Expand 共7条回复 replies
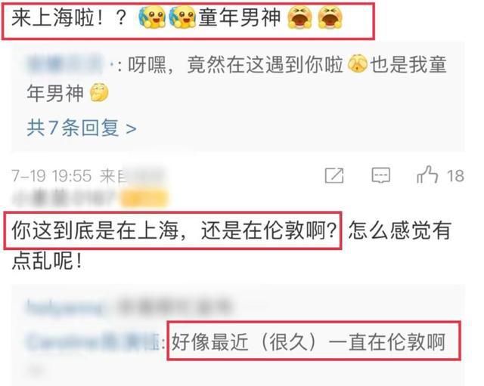This screenshot has width=484, height=386. [x=82, y=128]
